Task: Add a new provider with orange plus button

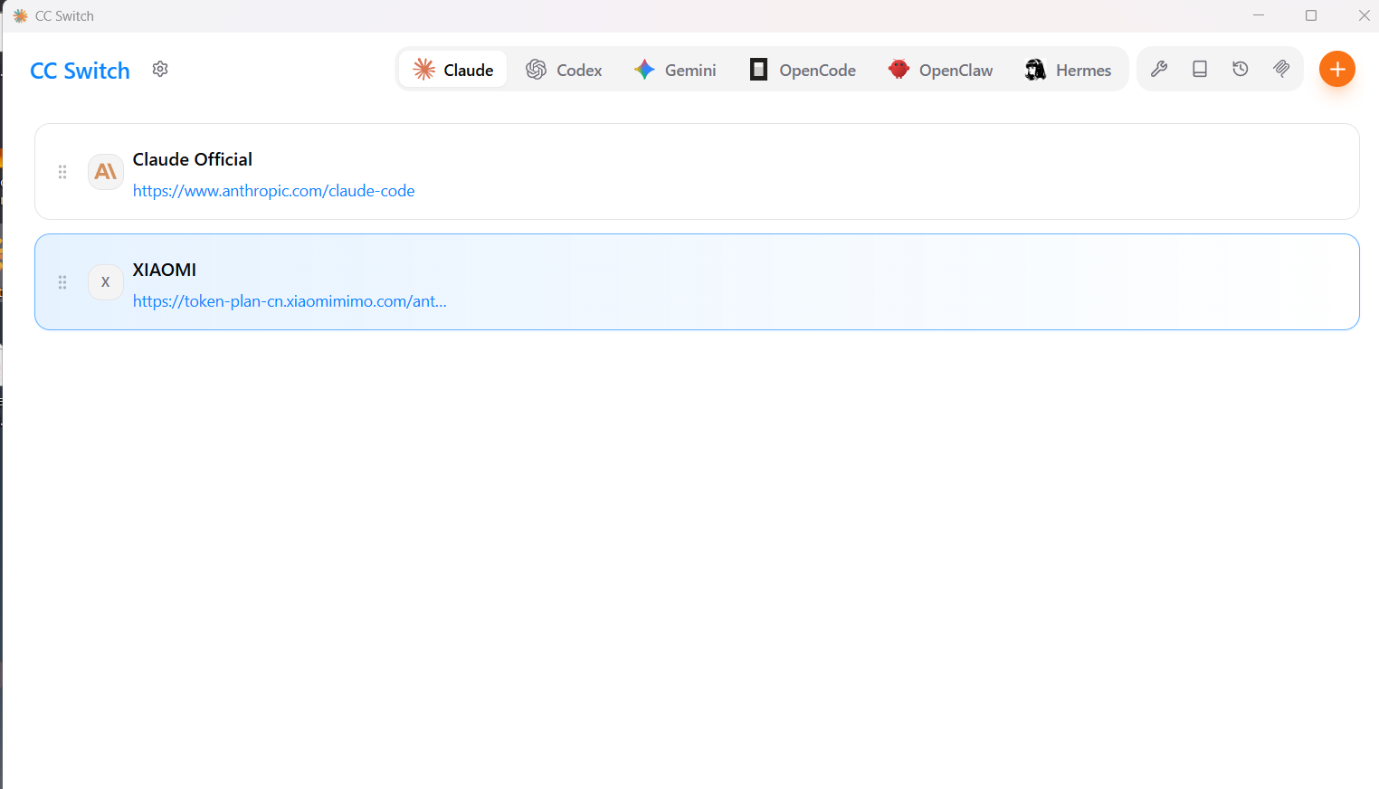Action: pos(1337,69)
